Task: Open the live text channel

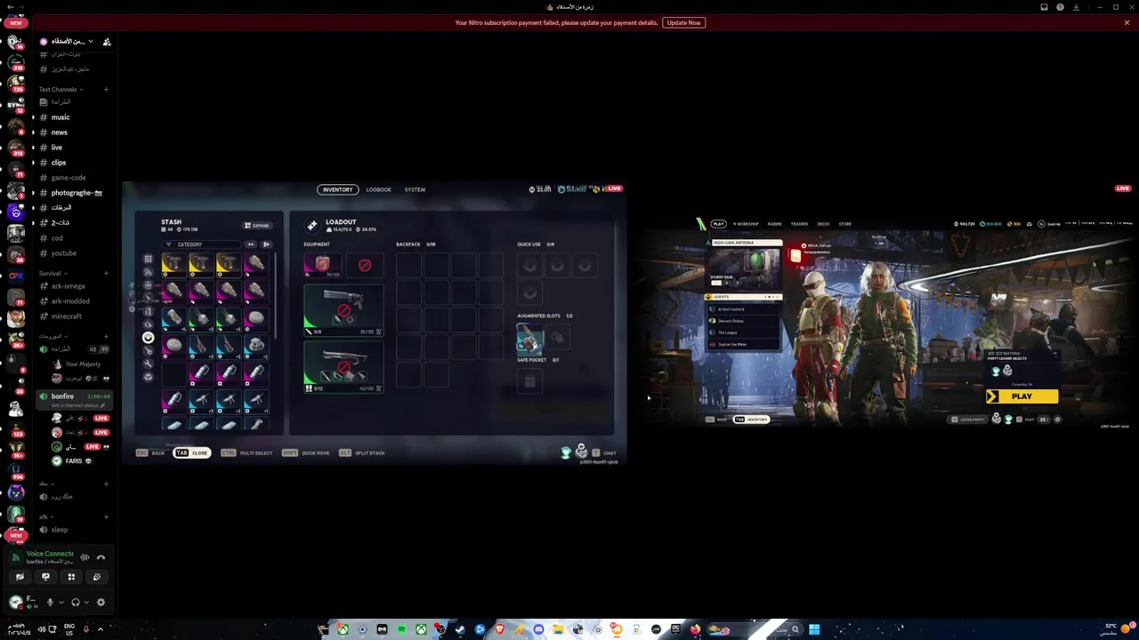Action: point(57,148)
